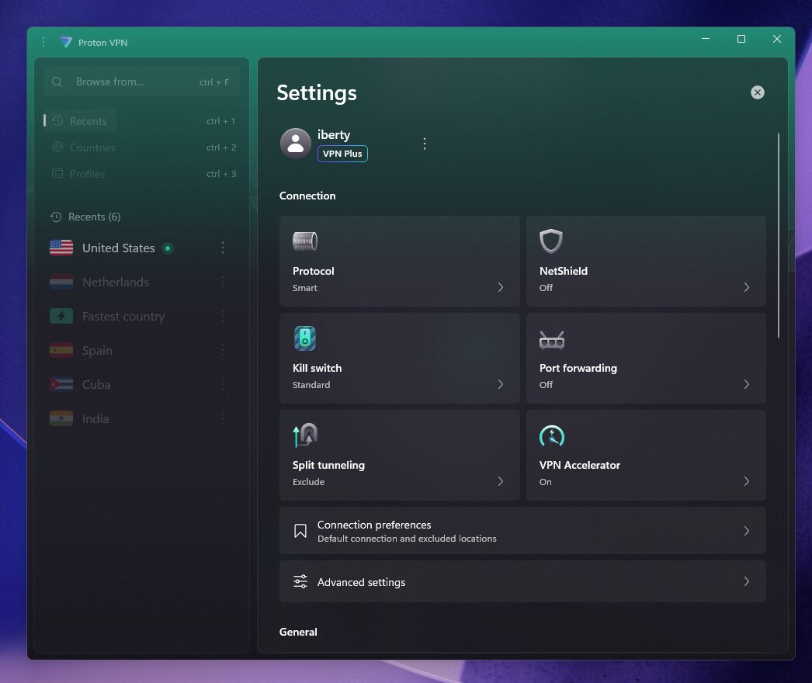
Task: Expand Port forwarding card chevron
Action: (x=746, y=384)
